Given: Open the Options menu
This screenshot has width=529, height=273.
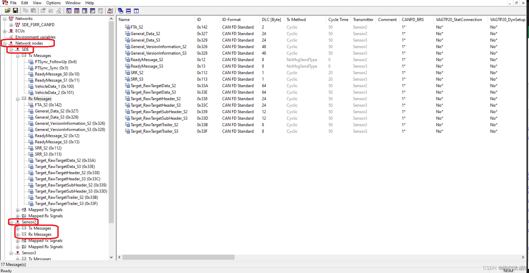Looking at the screenshot, I should (x=53, y=3).
